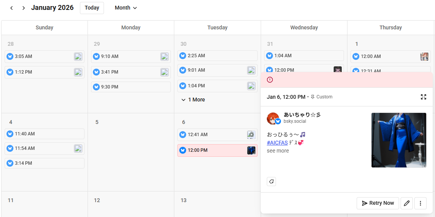Open the 12:41 AM post on January 6

[212, 135]
